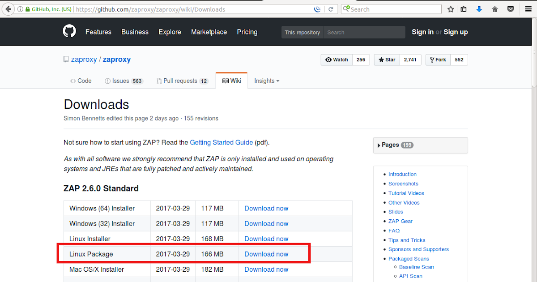Open the browser hamburger menu

[527, 9]
